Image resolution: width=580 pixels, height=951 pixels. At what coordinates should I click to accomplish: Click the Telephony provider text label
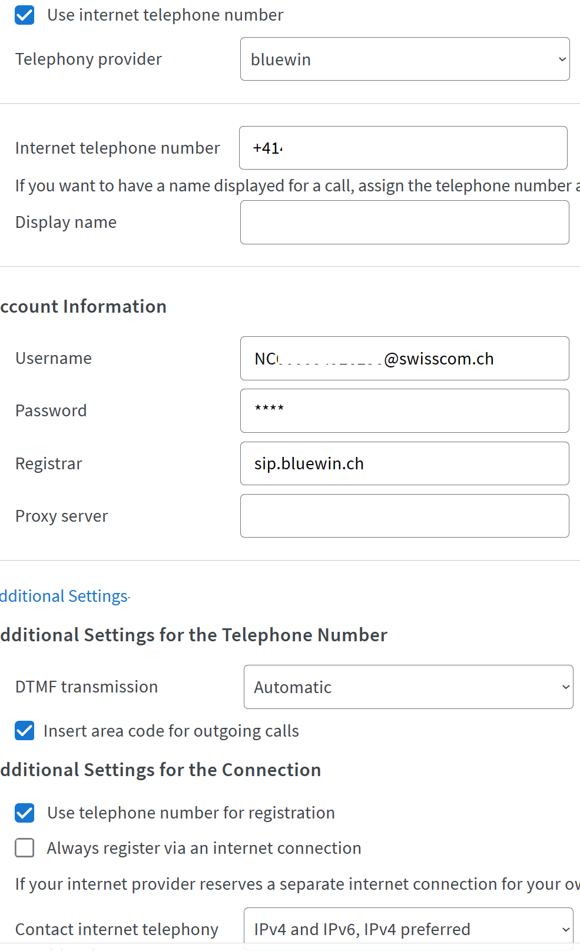tap(88, 59)
